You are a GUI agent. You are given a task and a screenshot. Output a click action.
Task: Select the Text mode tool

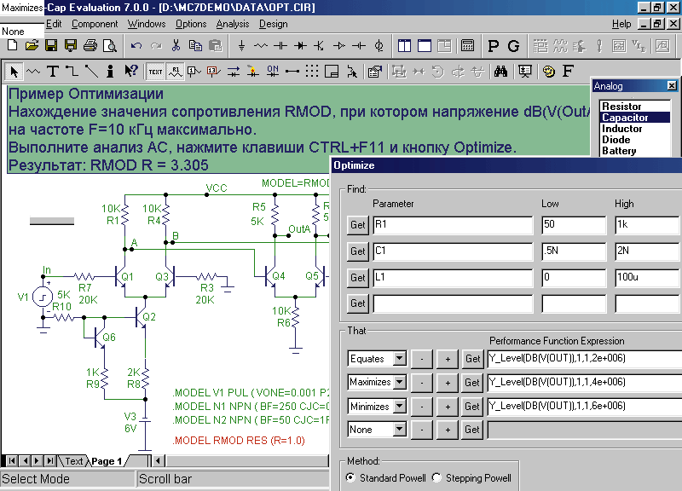tap(53, 71)
